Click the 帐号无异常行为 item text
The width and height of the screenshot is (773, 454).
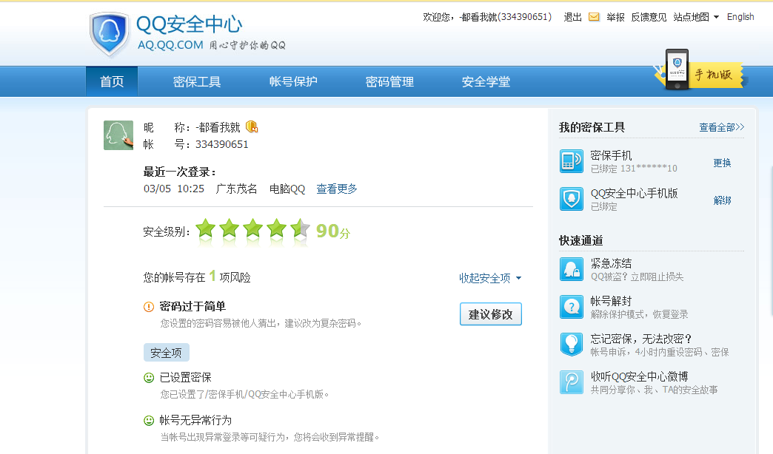tap(195, 421)
